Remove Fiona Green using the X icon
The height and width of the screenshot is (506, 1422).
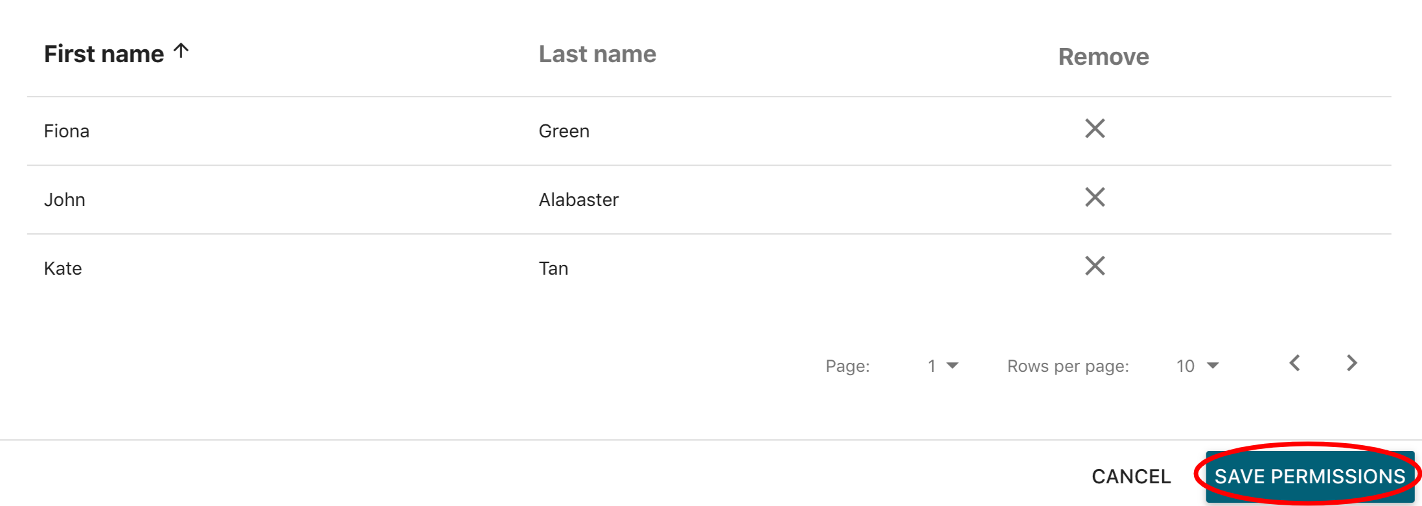(1095, 129)
